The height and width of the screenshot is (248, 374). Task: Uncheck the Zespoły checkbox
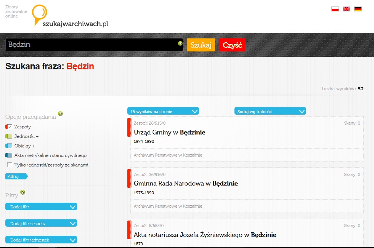coord(10,127)
